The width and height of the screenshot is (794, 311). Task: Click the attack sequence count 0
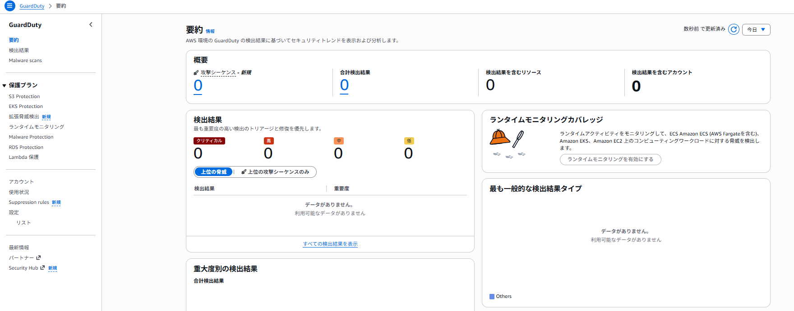198,86
